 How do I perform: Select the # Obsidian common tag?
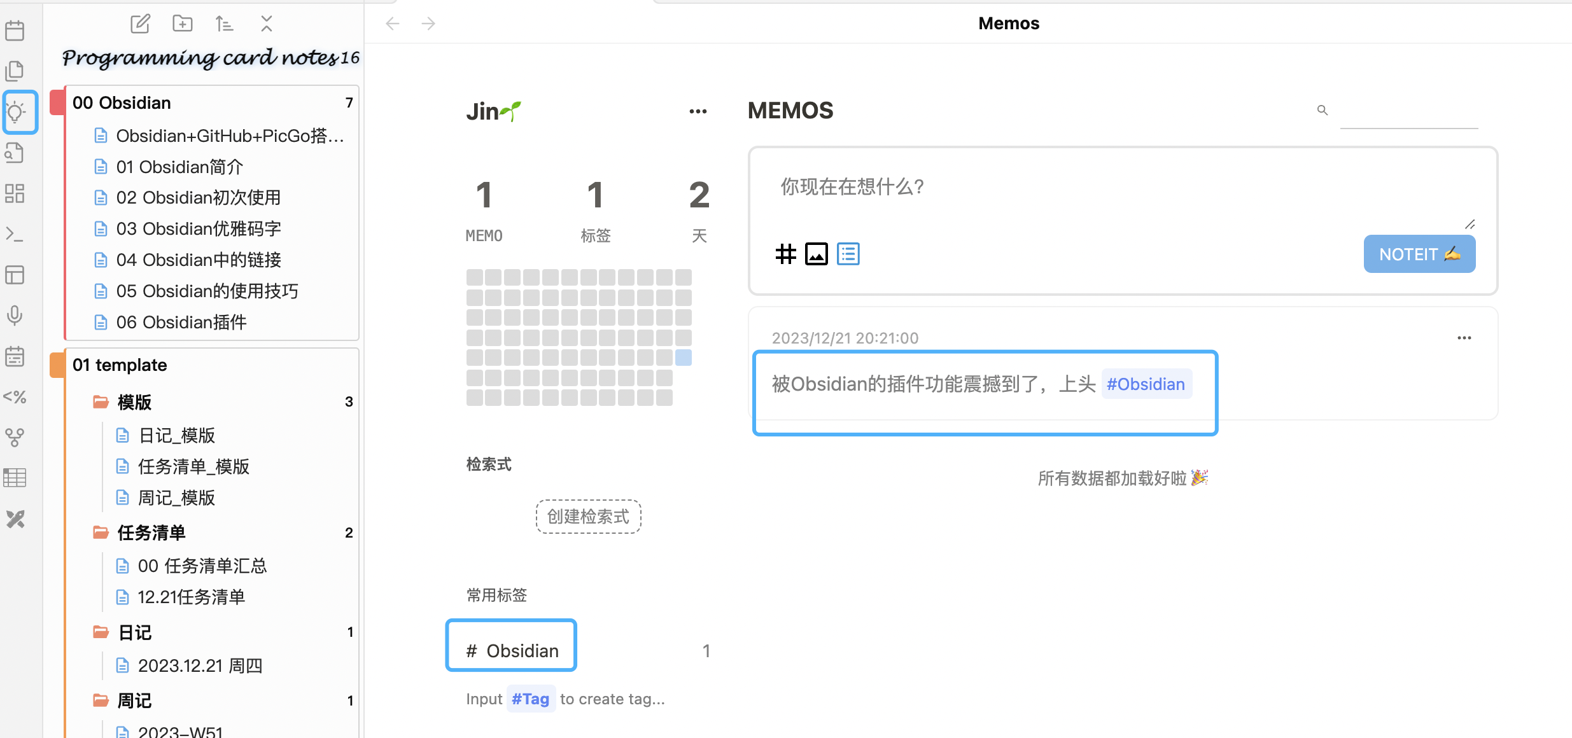[512, 650]
